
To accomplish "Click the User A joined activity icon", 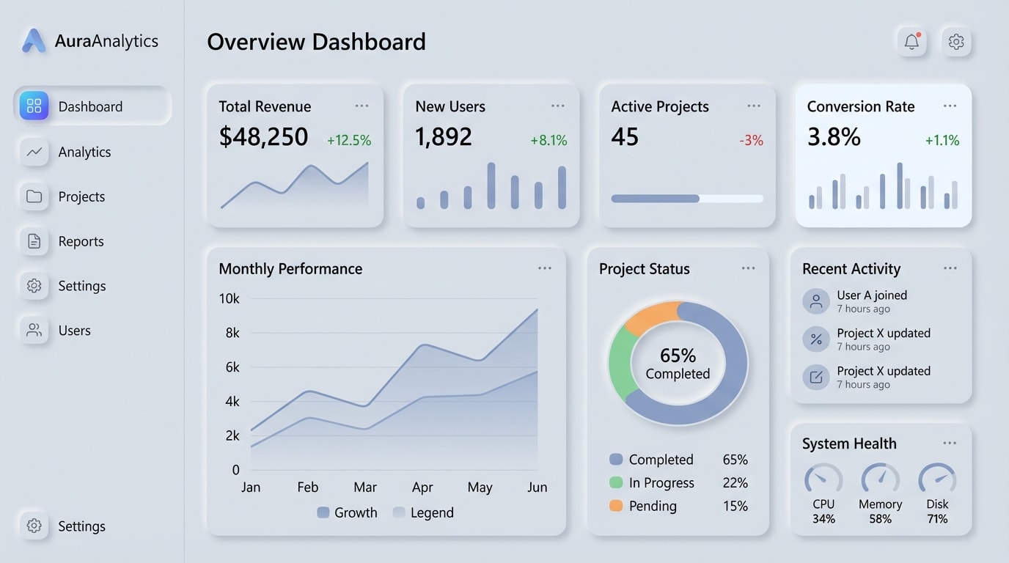I will coord(816,301).
